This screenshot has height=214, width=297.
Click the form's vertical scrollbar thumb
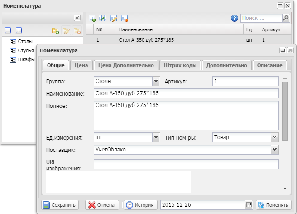click(285, 111)
